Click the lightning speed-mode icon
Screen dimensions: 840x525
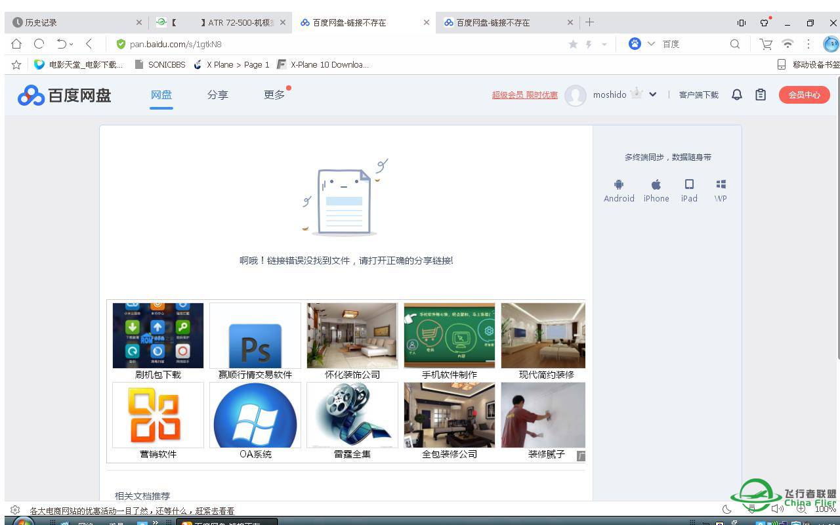pyautogui.click(x=589, y=44)
